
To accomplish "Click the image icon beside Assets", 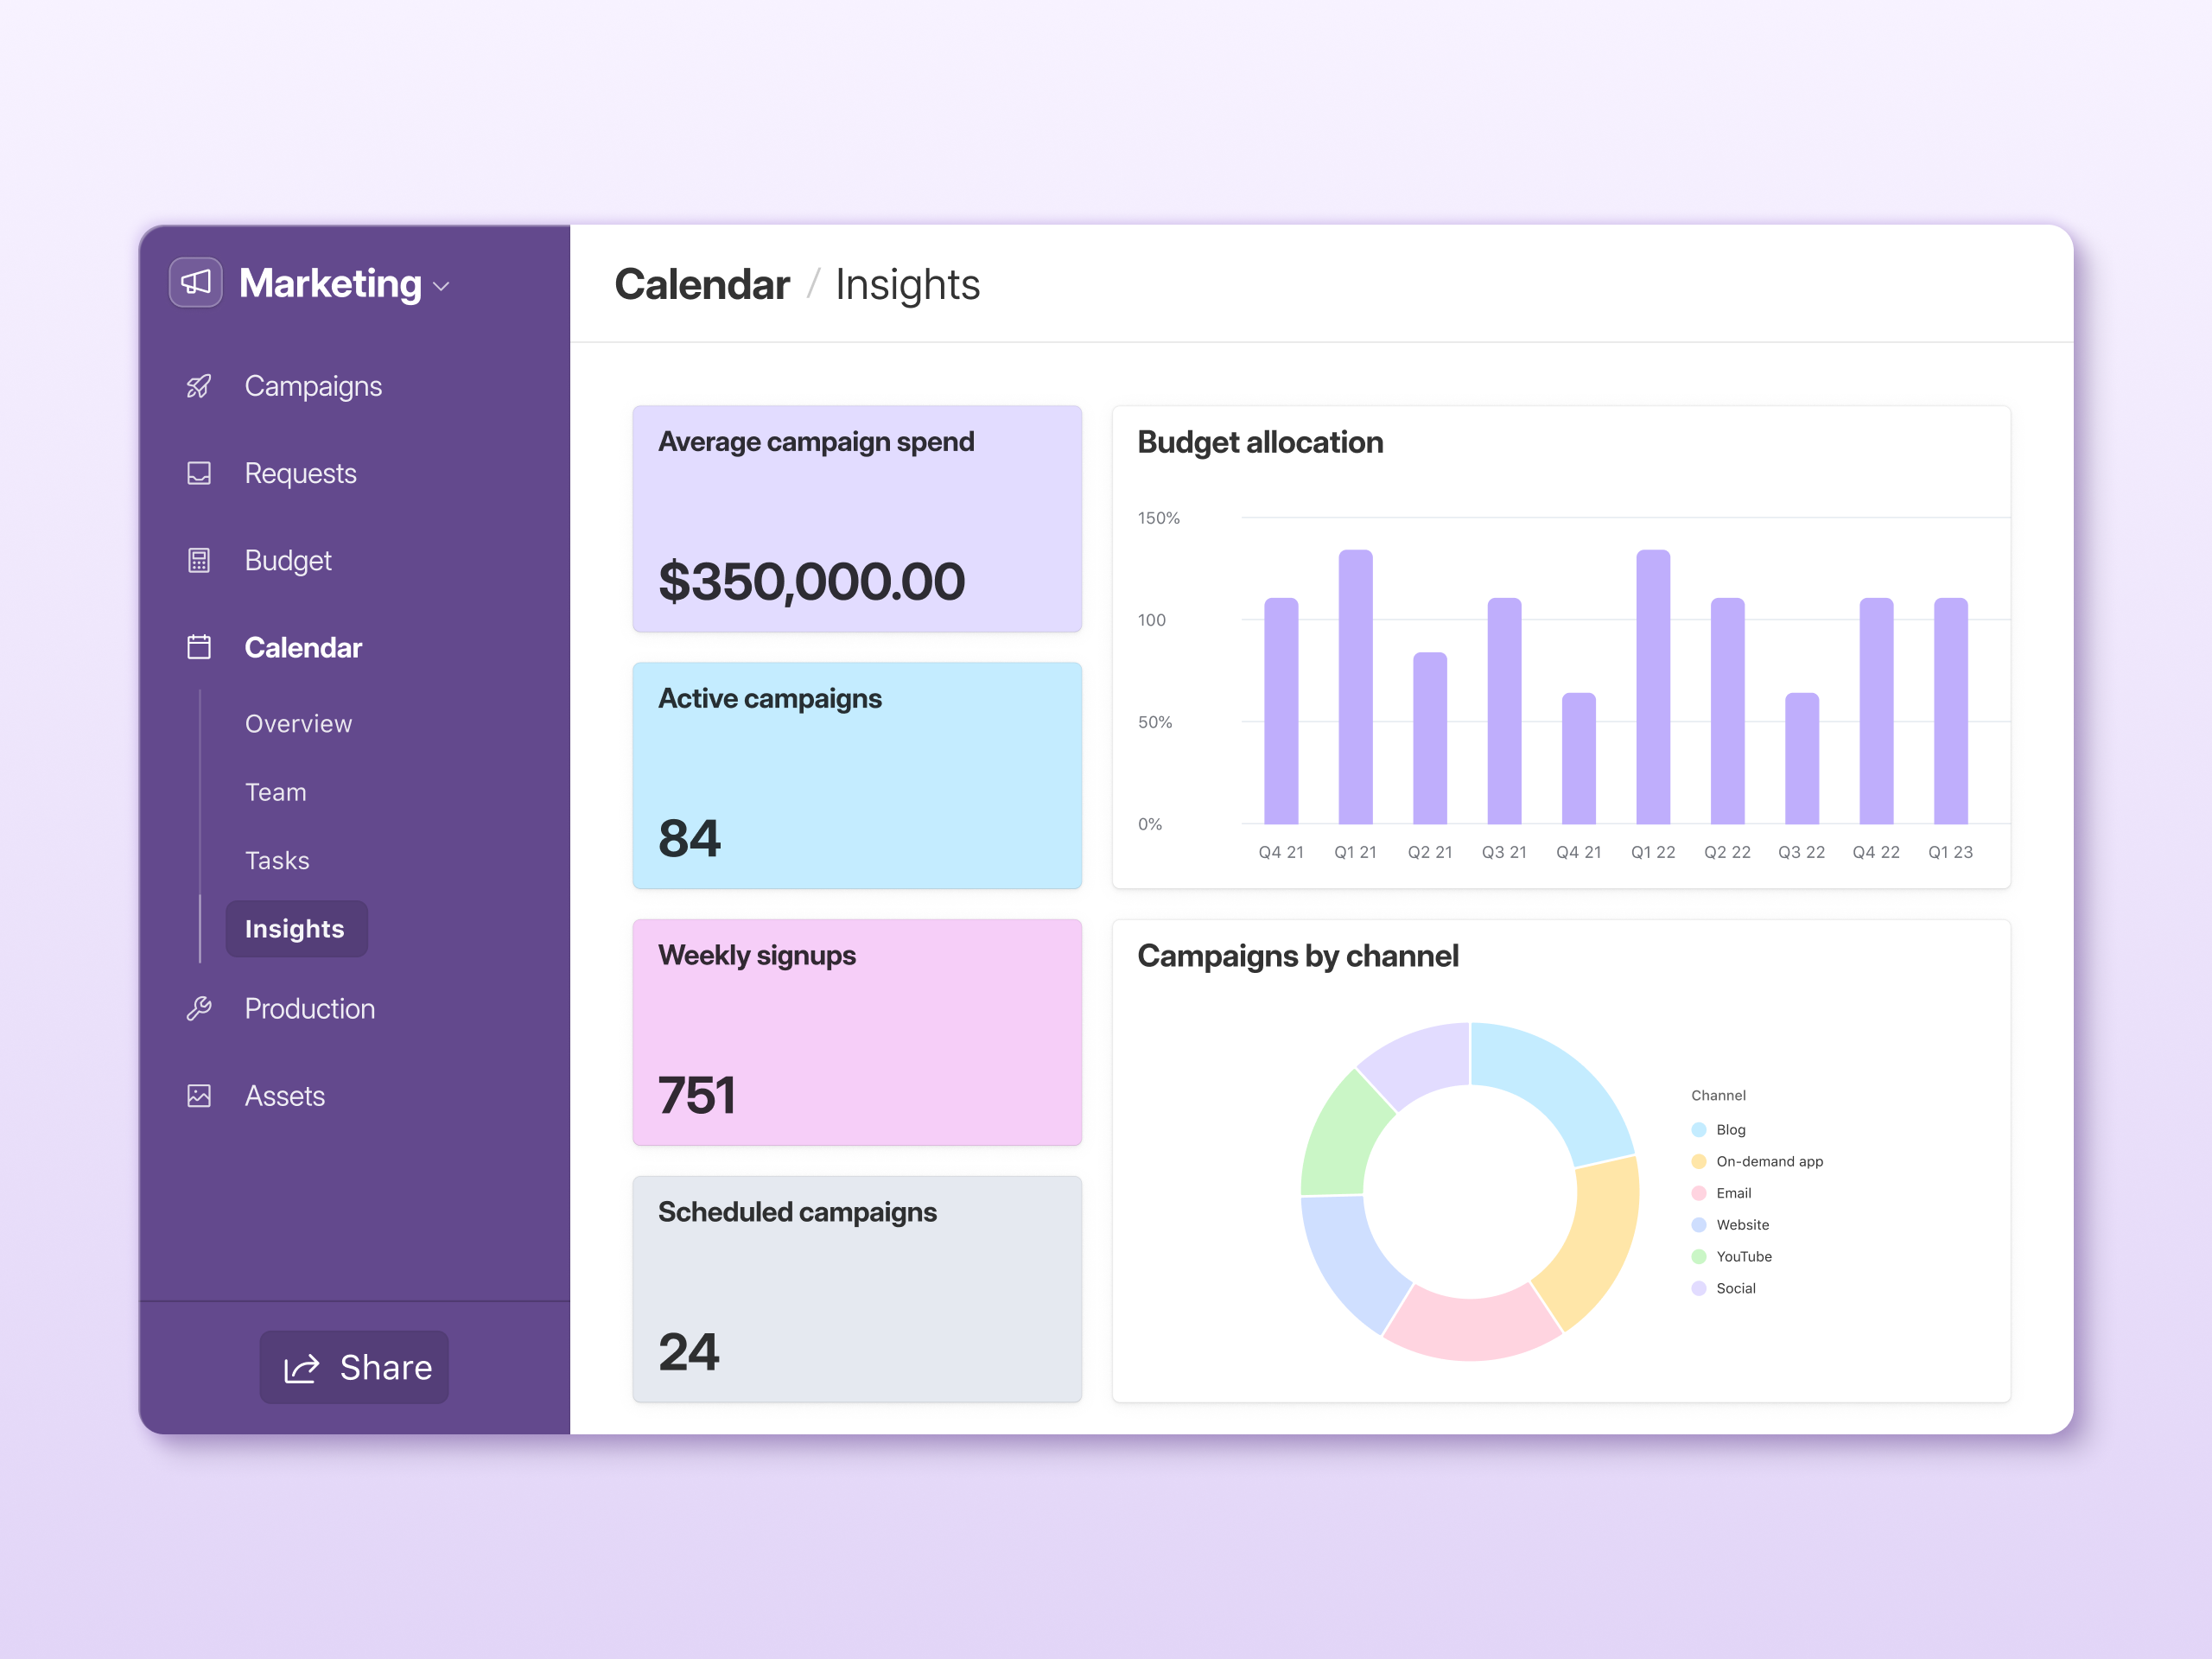I will coord(199,1095).
